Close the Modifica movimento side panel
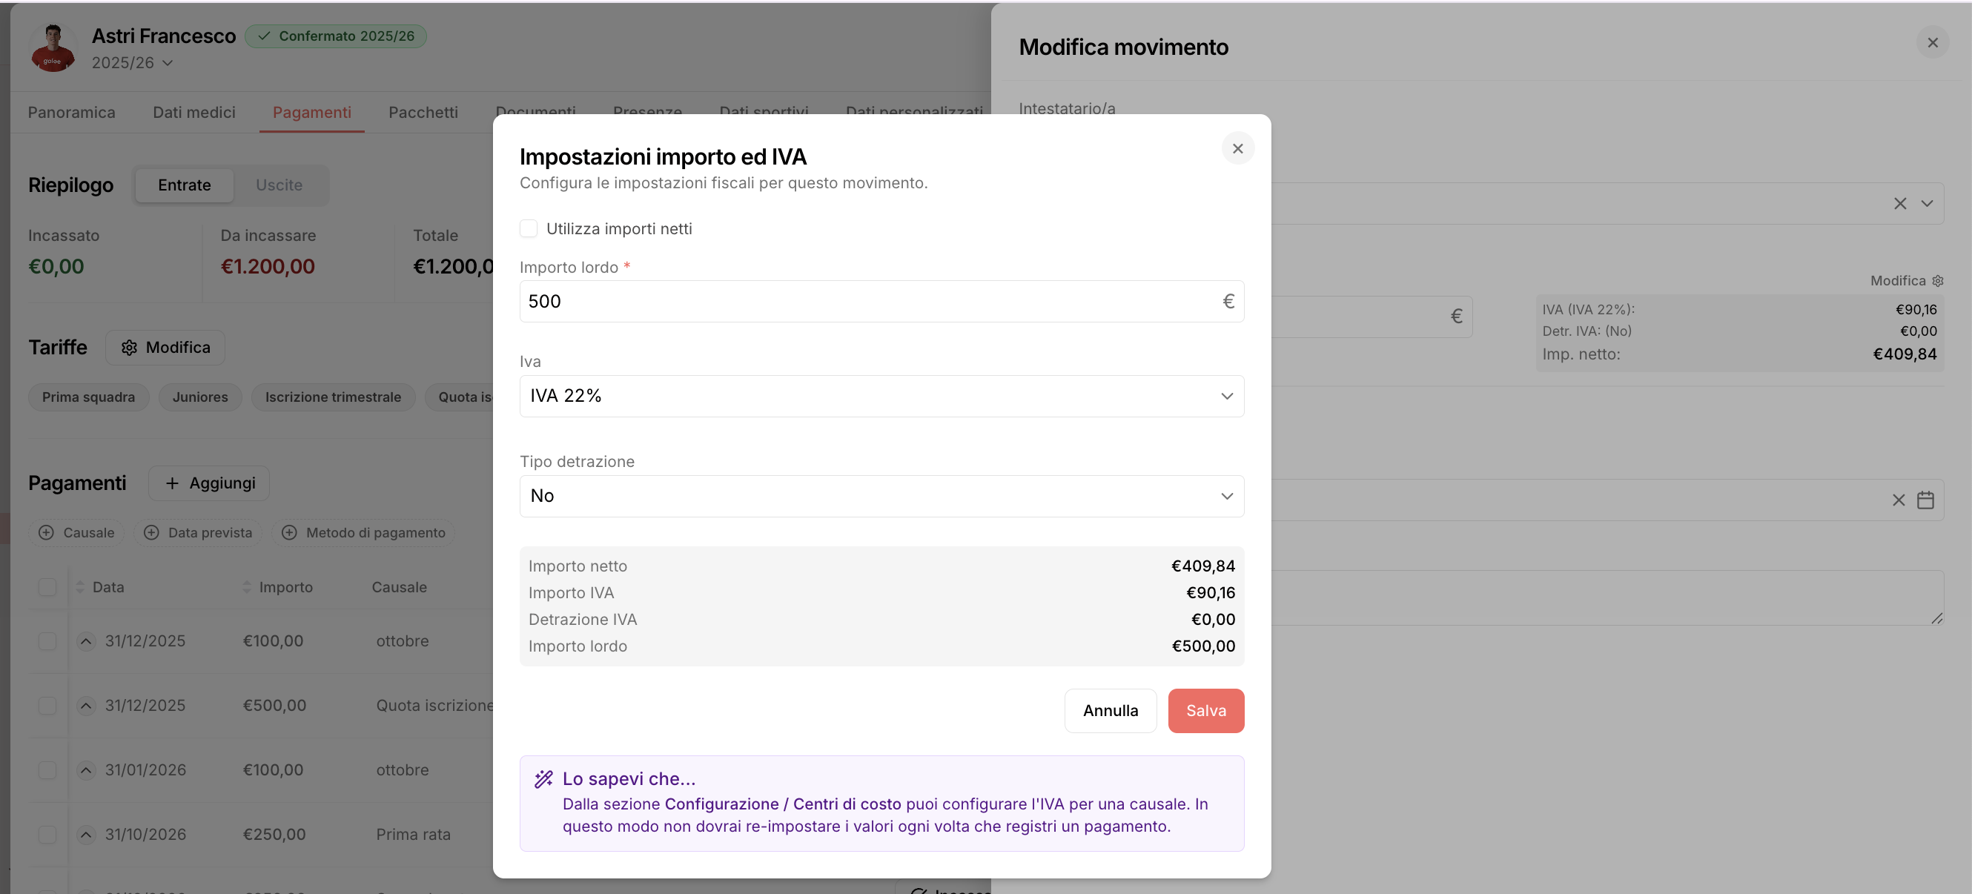Screen dimensions: 1972x894 (x=1932, y=43)
